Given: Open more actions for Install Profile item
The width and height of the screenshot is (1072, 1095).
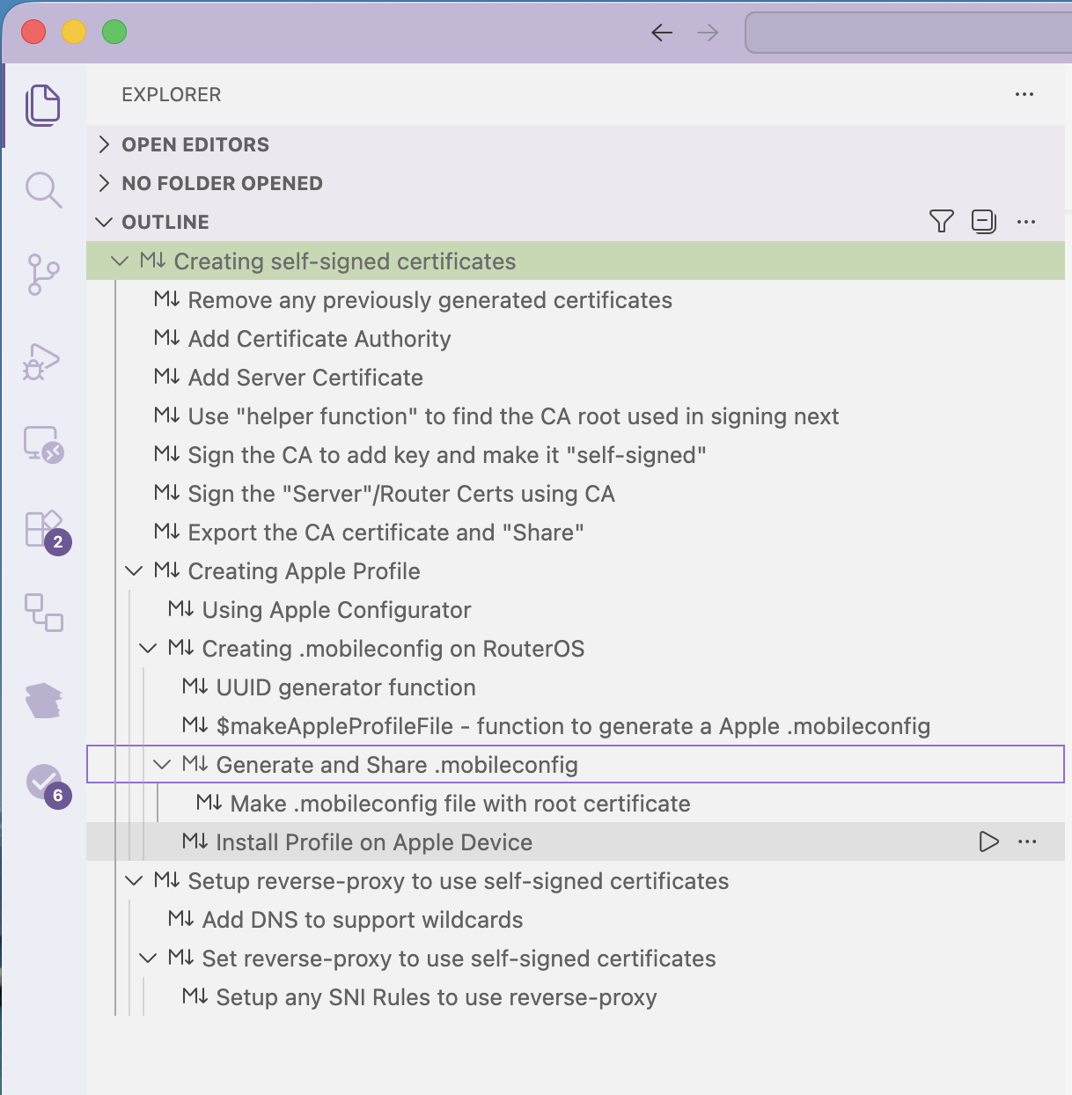Looking at the screenshot, I should click(1027, 841).
